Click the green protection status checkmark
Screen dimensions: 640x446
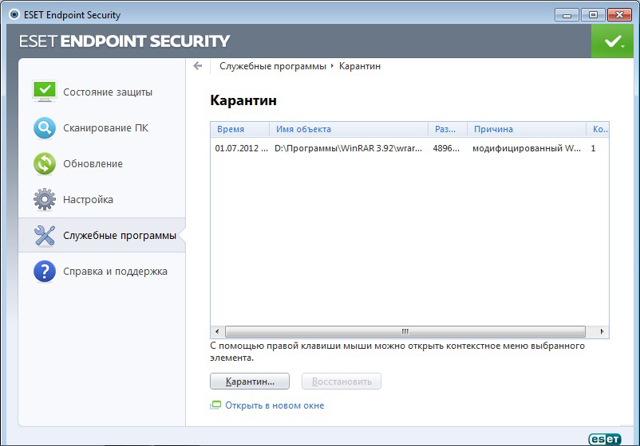[612, 41]
